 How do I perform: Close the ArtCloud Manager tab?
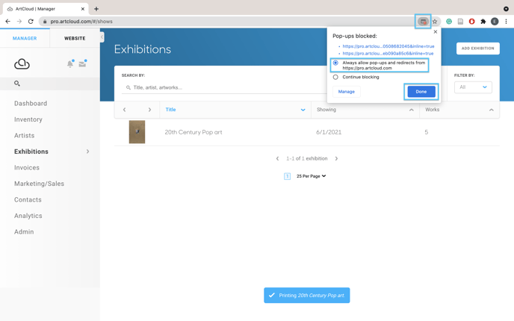pos(83,9)
